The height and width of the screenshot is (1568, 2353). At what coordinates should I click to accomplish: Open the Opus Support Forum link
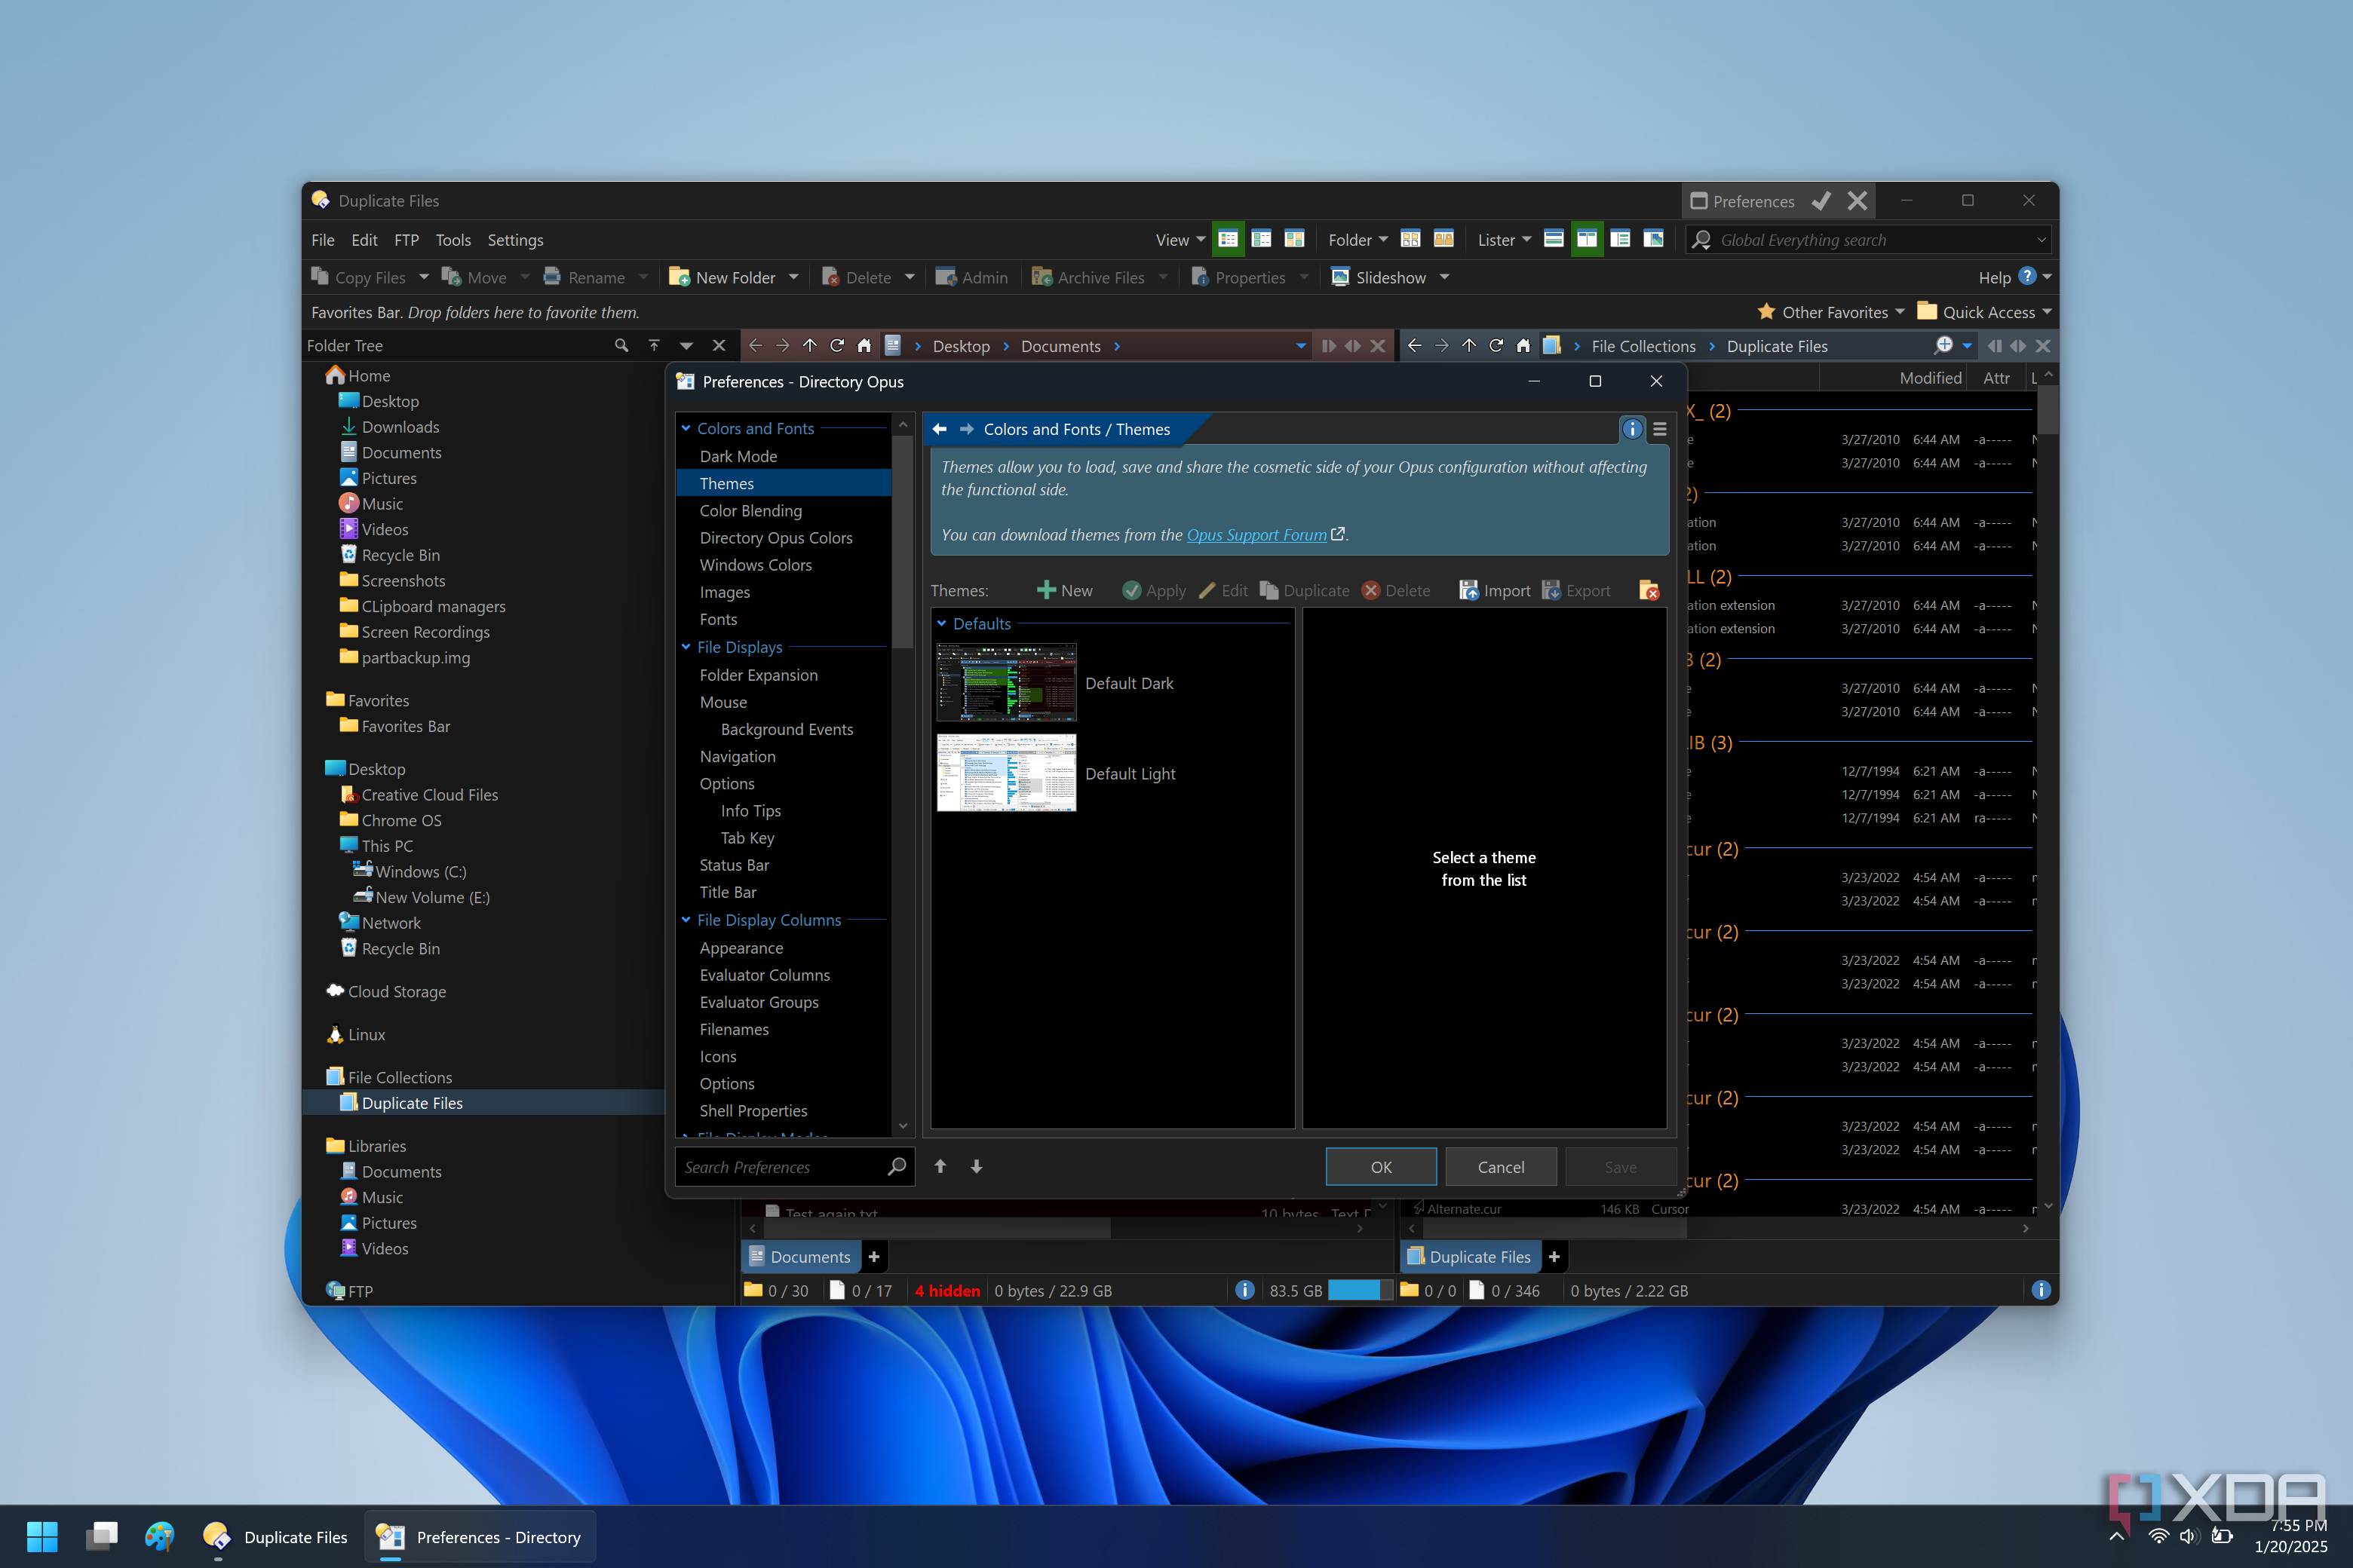coord(1256,535)
